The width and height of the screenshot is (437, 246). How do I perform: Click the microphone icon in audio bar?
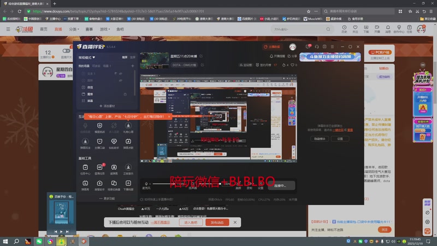click(146, 184)
